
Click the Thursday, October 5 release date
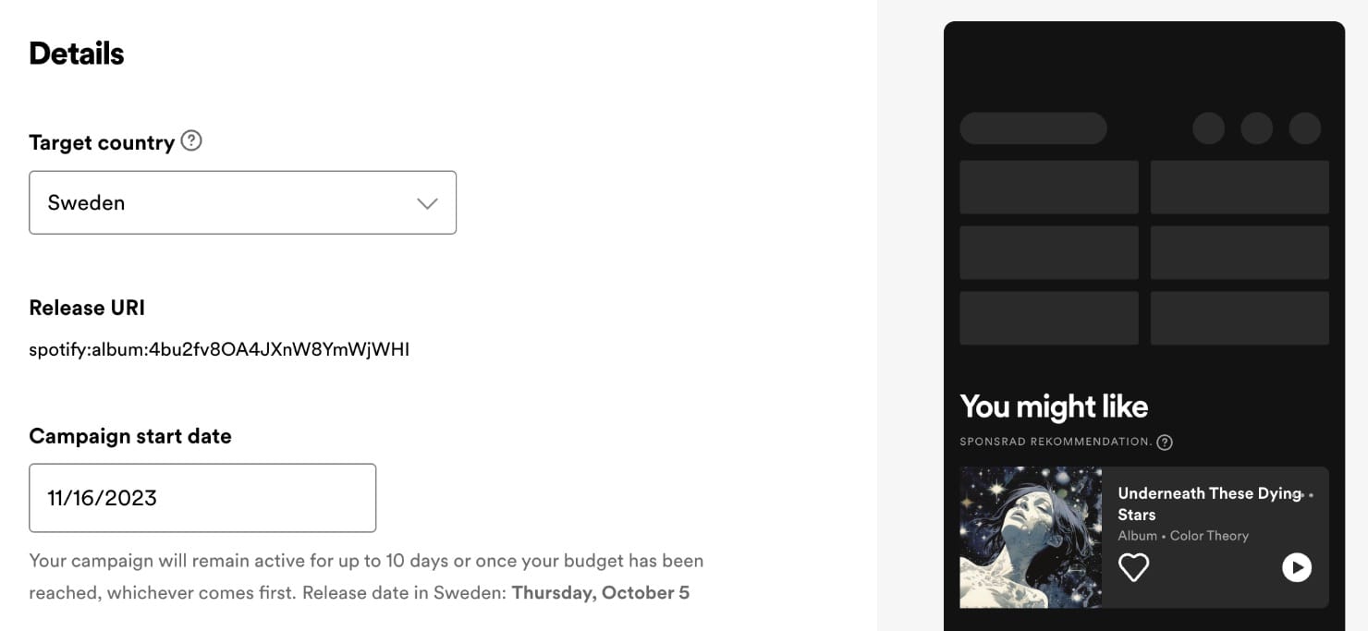(600, 592)
